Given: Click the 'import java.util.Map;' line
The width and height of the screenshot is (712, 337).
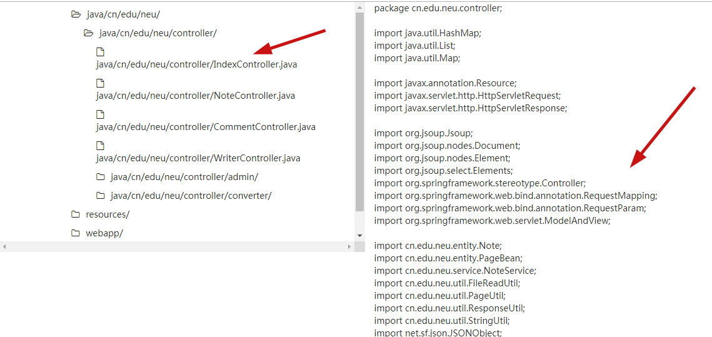Looking at the screenshot, I should pos(418,58).
